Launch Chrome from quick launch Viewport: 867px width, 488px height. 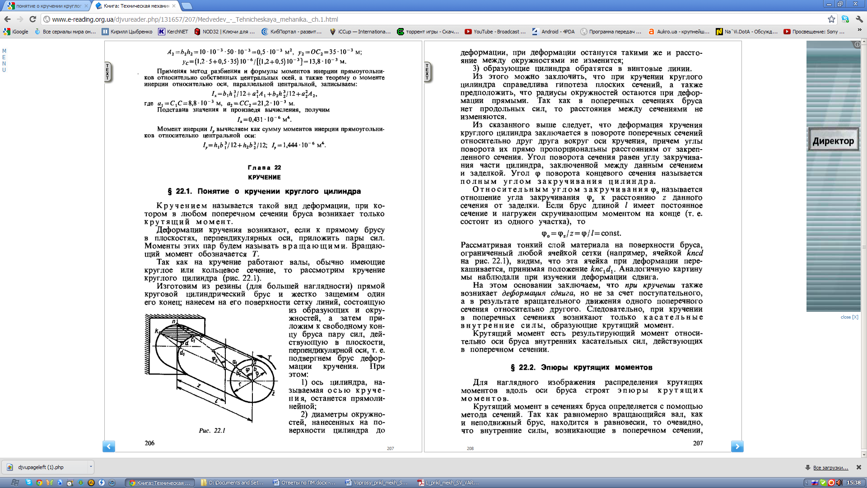coord(39,482)
